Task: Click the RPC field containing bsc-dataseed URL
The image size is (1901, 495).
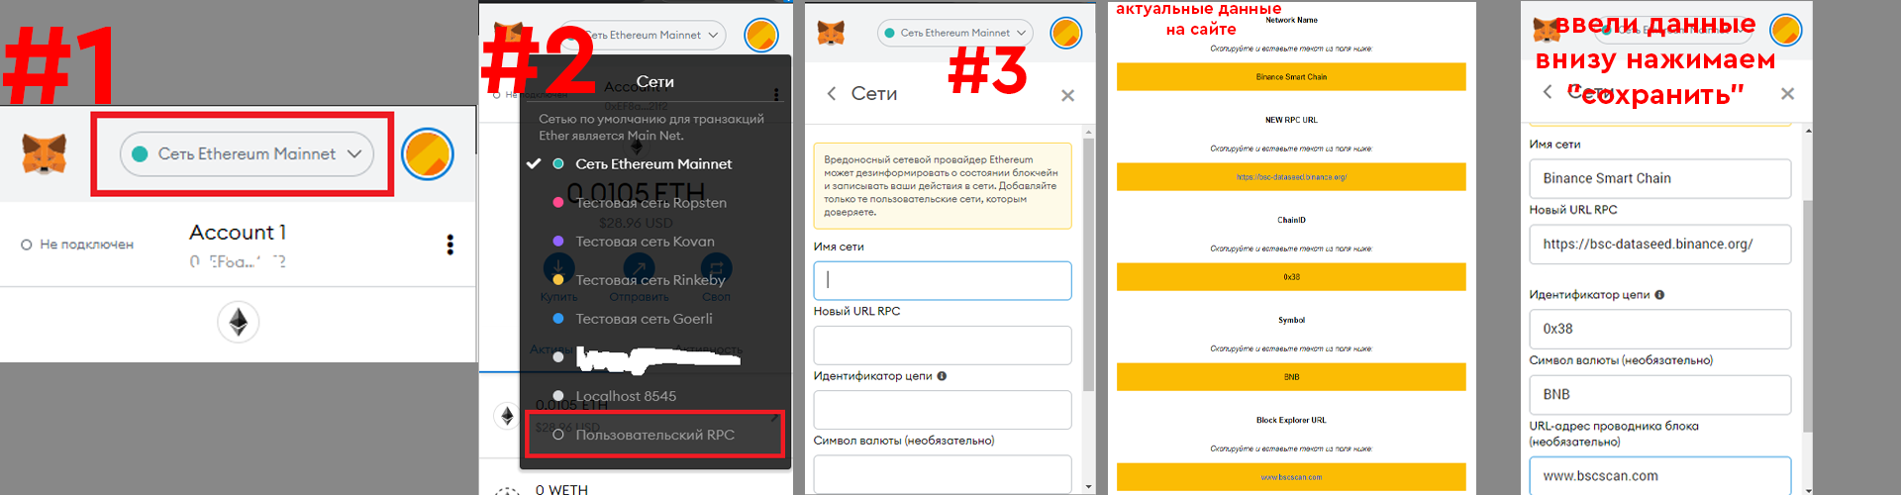Action: (1660, 245)
